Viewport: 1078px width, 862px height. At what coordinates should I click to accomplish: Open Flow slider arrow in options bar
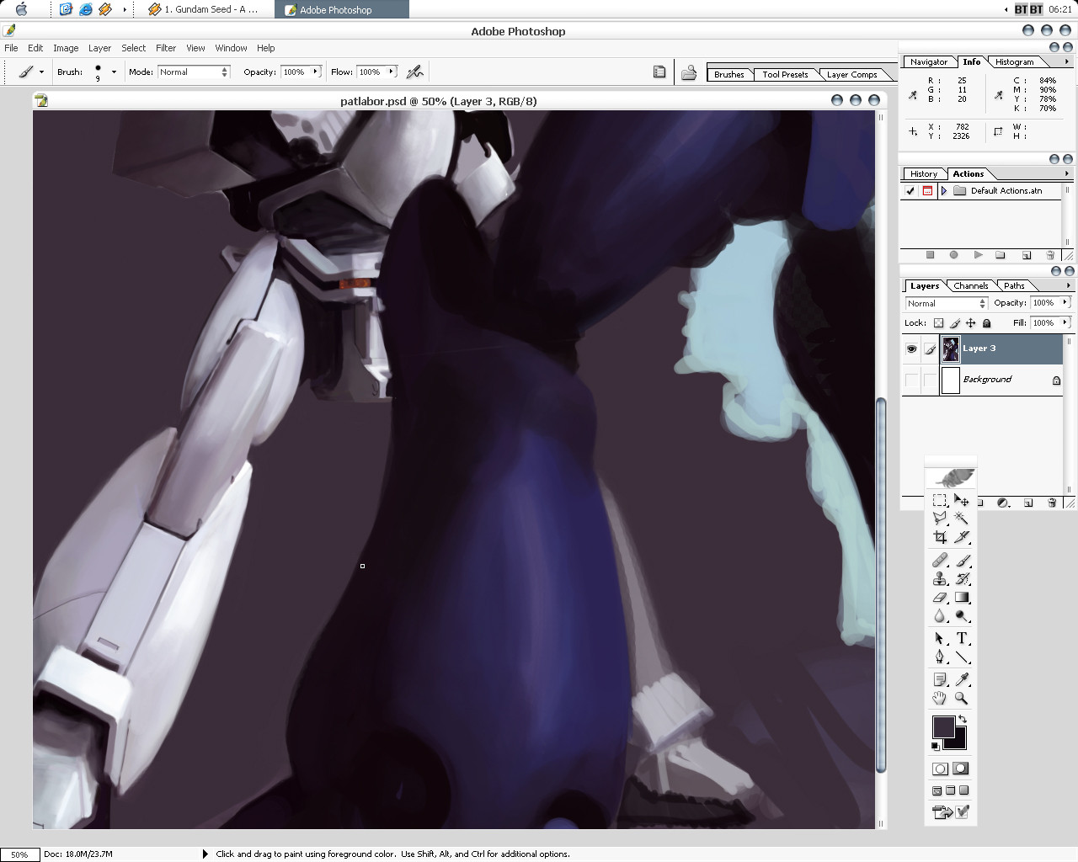coord(392,72)
